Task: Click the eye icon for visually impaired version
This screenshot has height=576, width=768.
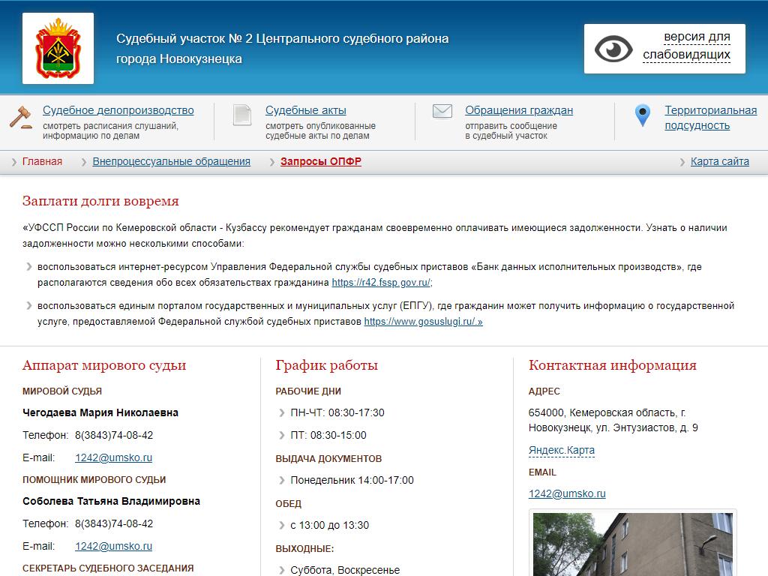Action: [x=613, y=49]
